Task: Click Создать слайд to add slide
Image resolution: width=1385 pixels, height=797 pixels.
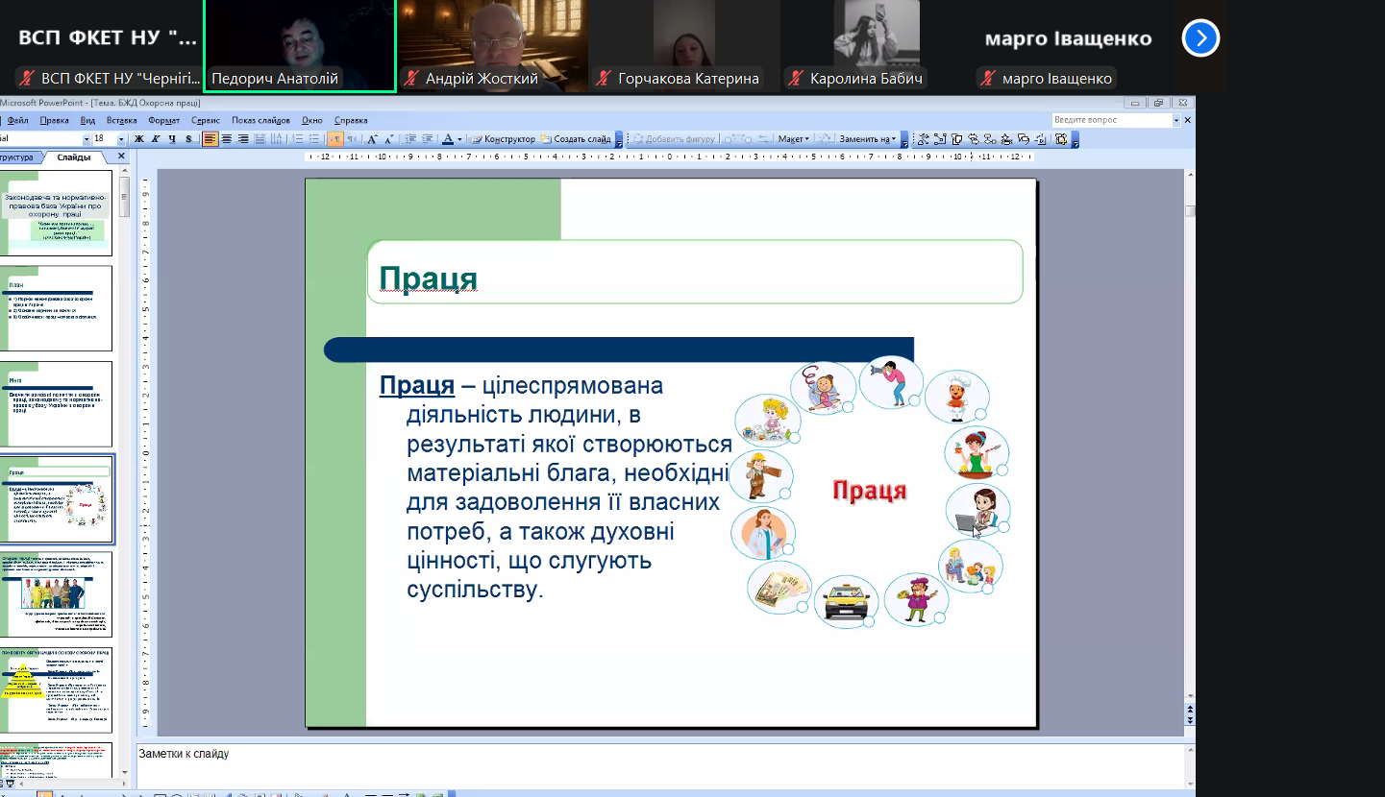Action: click(576, 139)
